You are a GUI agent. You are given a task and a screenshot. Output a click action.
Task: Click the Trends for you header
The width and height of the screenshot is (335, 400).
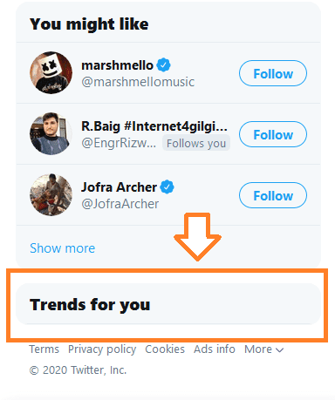[90, 305]
